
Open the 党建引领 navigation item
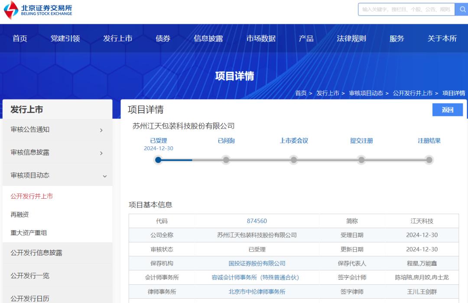tap(65, 39)
